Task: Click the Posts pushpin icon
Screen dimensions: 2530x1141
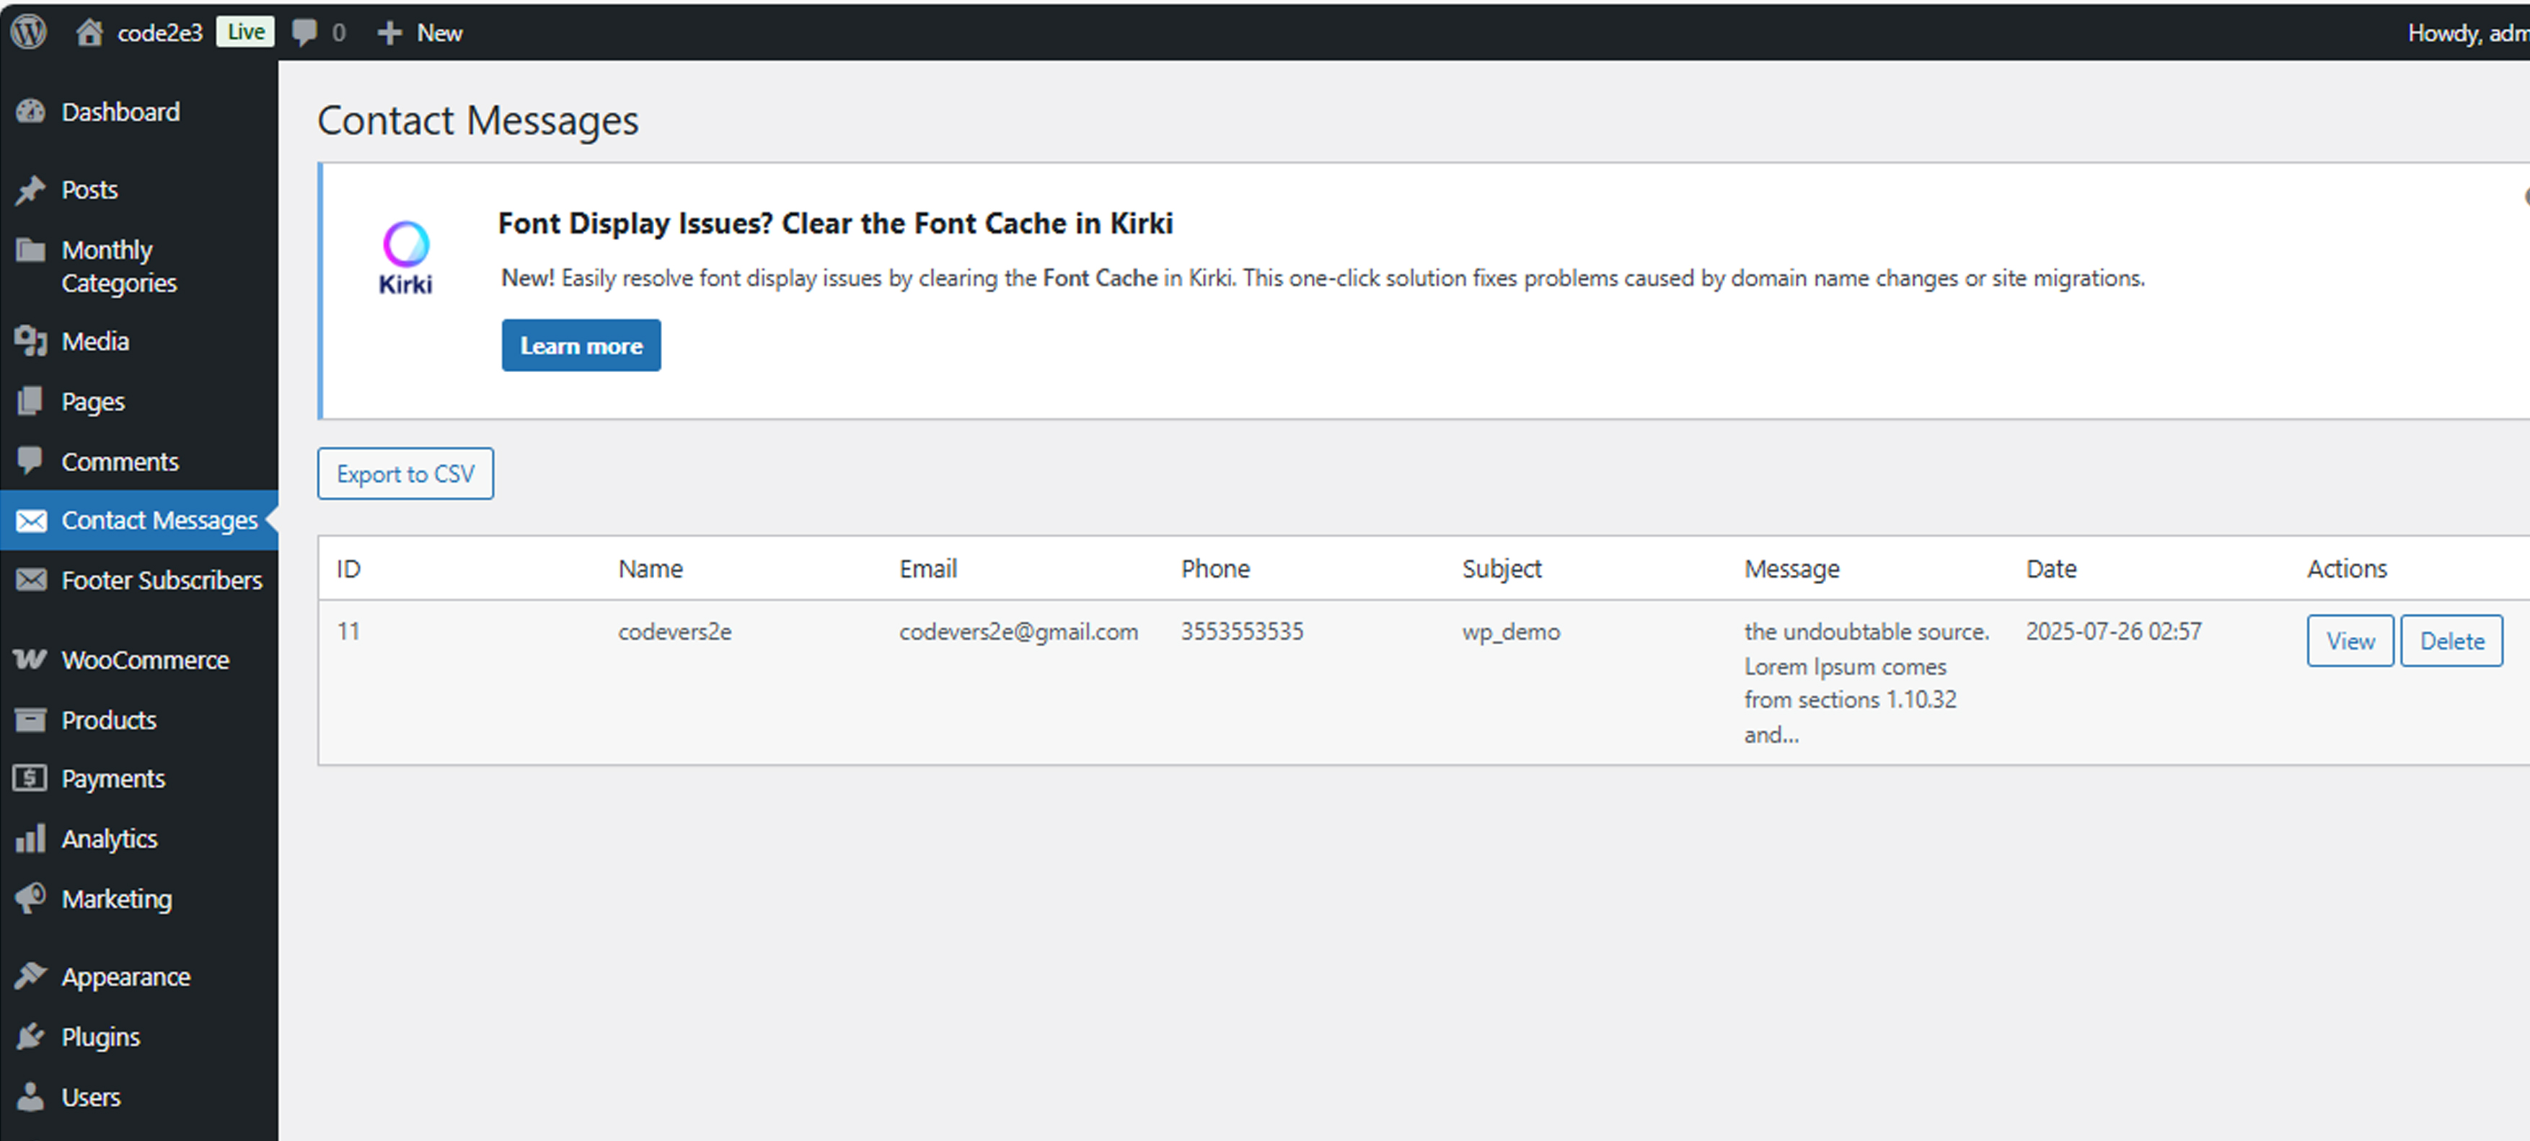Action: (30, 190)
